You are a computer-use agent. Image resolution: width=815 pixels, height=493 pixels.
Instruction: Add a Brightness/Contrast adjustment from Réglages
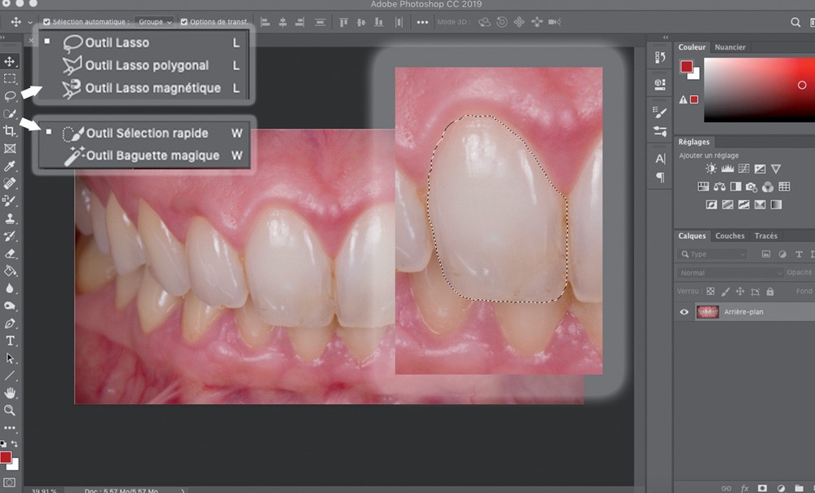(711, 169)
